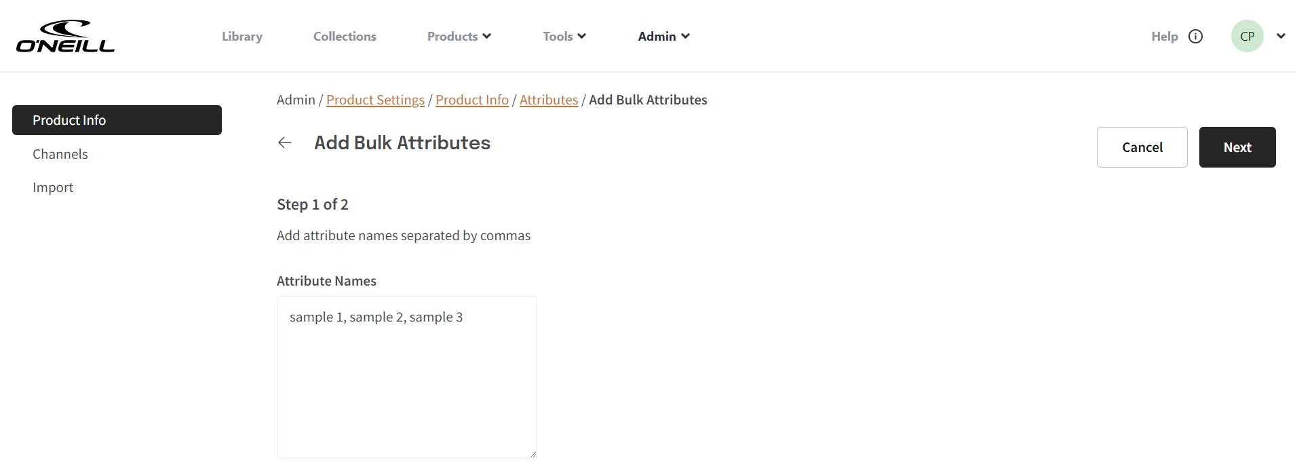Navigate to the Attributes breadcrumb link
The width and height of the screenshot is (1297, 462).
pos(549,100)
